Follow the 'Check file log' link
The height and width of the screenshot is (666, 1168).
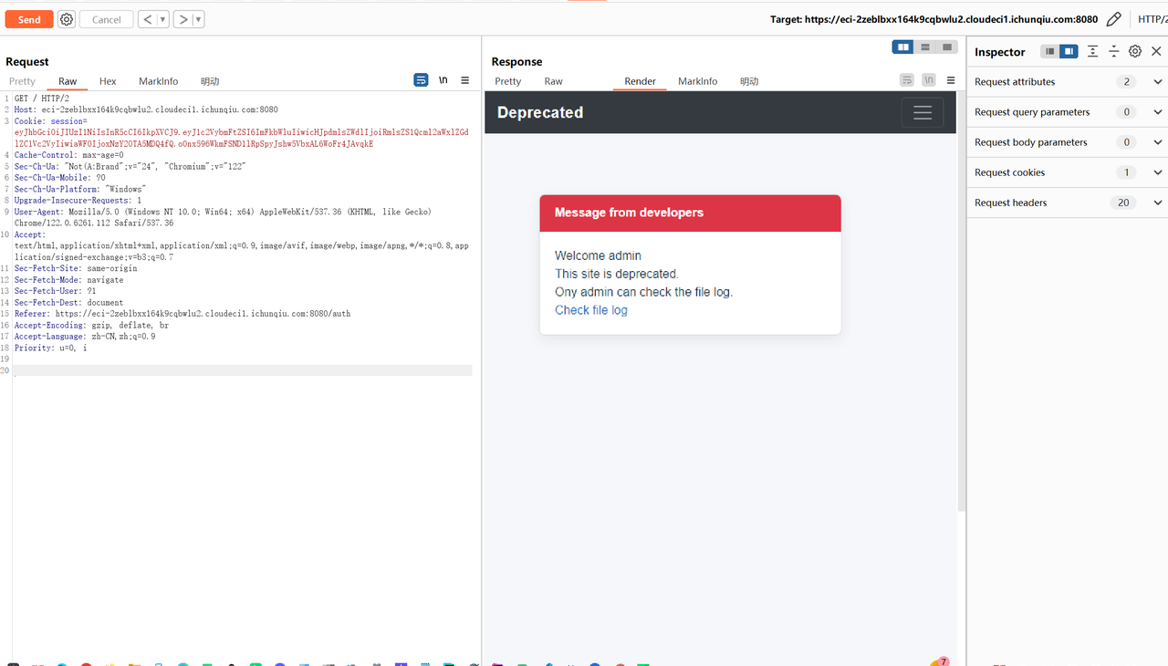591,310
